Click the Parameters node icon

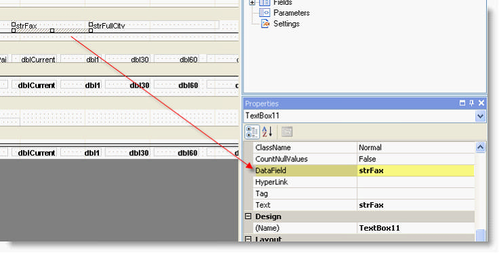[264, 13]
